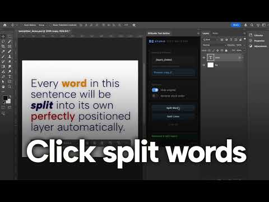Select the Move tool in the toolbox
The height and width of the screenshot is (202, 269).
[3, 36]
